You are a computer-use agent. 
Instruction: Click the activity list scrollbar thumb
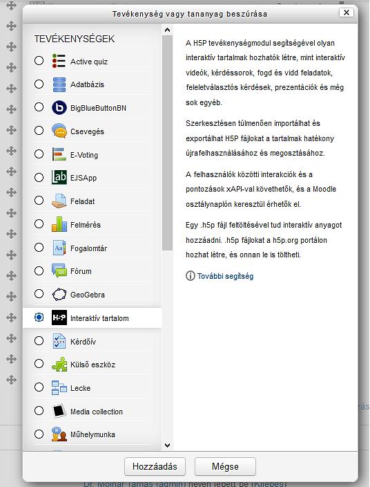point(167,143)
